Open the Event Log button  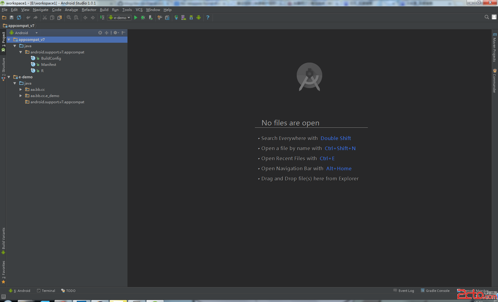point(404,291)
